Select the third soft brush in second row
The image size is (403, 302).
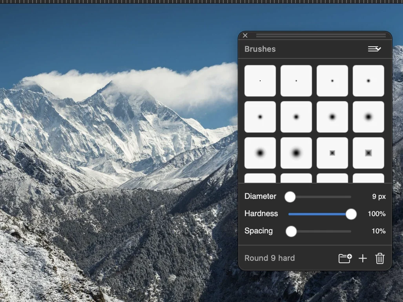[332, 117]
